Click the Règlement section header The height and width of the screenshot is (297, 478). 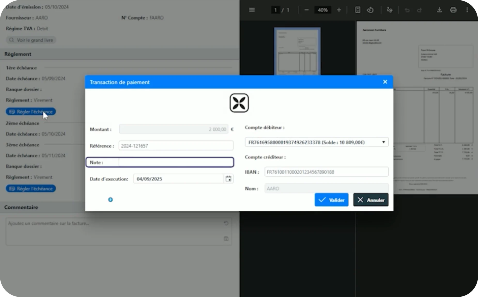click(120, 54)
